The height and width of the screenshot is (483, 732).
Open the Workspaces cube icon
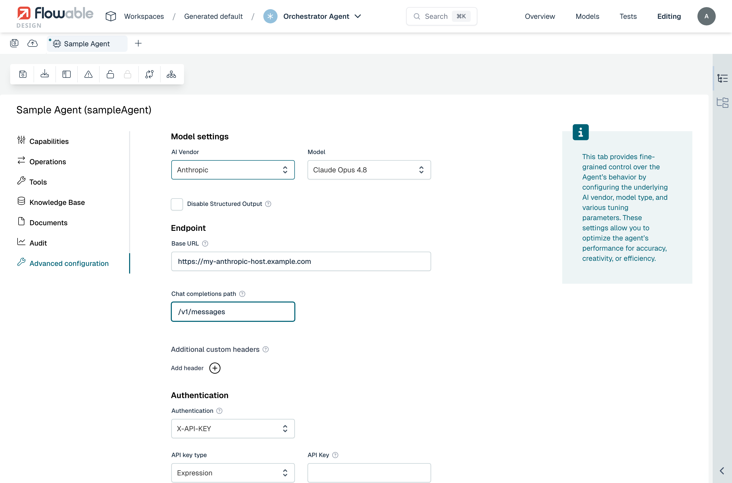[111, 16]
